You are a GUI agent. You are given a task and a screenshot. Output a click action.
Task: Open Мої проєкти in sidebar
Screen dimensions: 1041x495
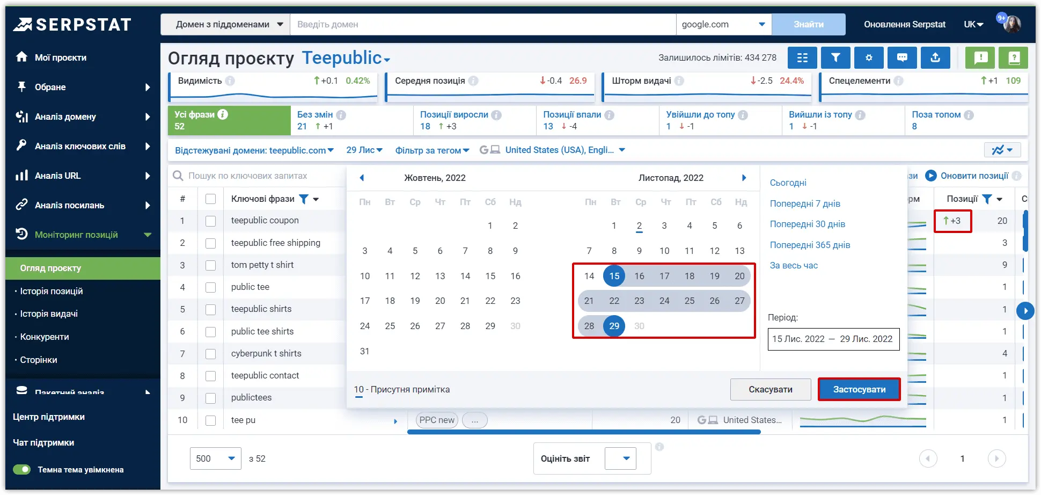click(x=60, y=57)
